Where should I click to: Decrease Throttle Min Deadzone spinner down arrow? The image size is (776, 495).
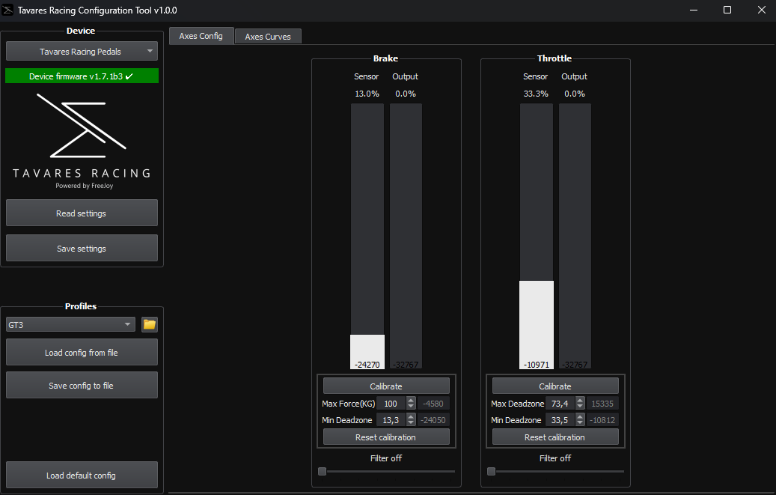click(580, 423)
